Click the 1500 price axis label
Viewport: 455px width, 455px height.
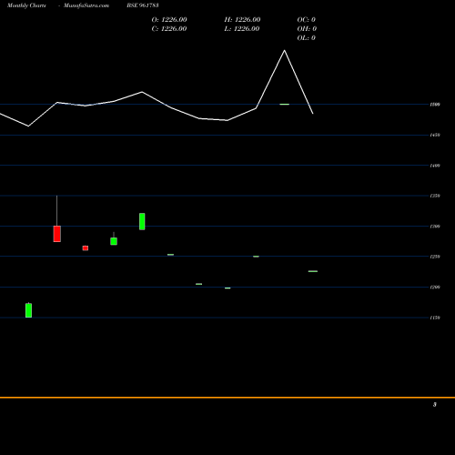[x=435, y=105]
